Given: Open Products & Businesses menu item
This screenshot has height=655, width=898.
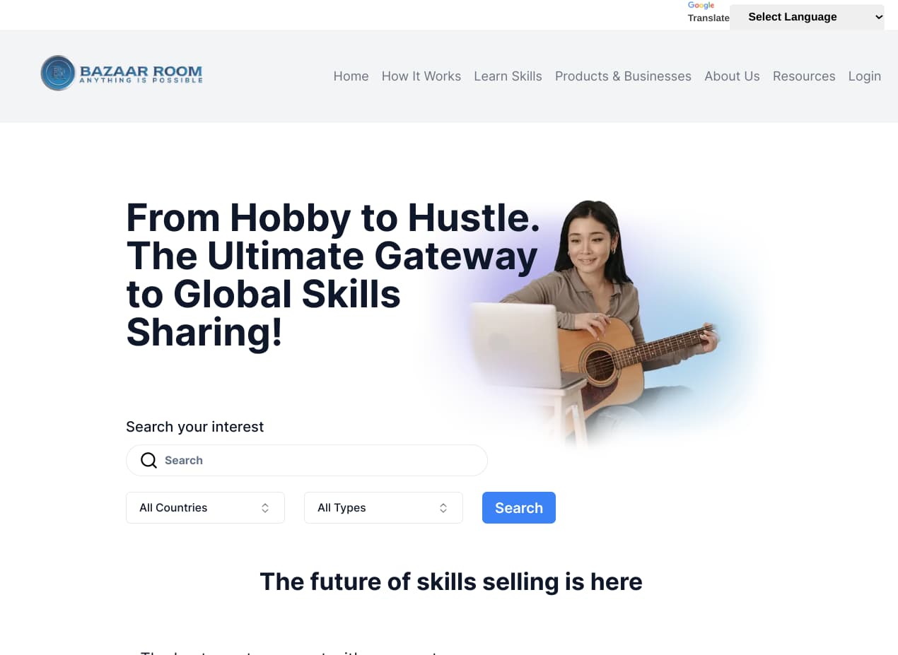Looking at the screenshot, I should [x=623, y=76].
